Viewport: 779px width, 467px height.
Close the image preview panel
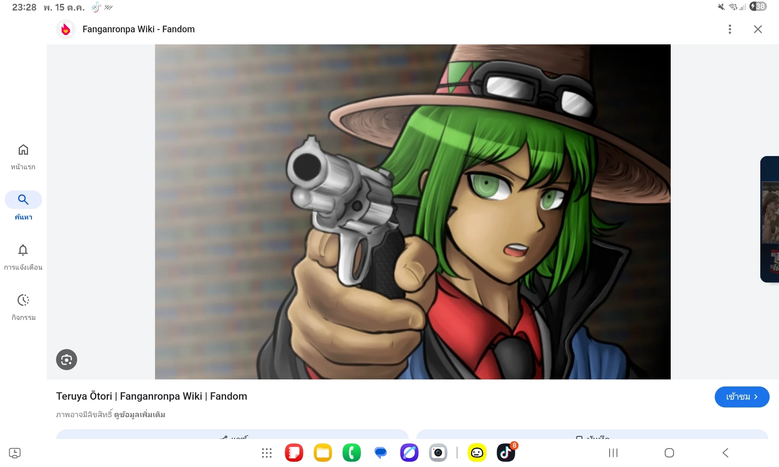coord(758,29)
